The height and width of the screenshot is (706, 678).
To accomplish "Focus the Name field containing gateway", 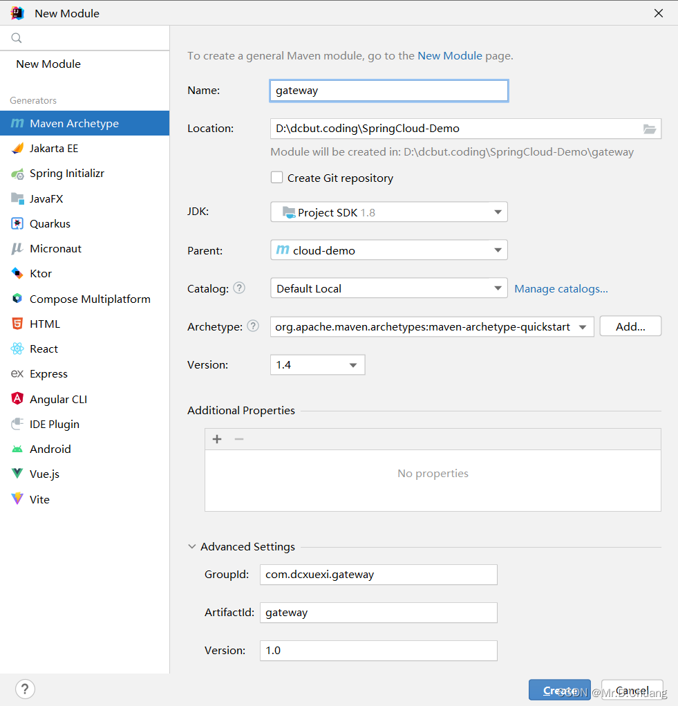I will 388,91.
